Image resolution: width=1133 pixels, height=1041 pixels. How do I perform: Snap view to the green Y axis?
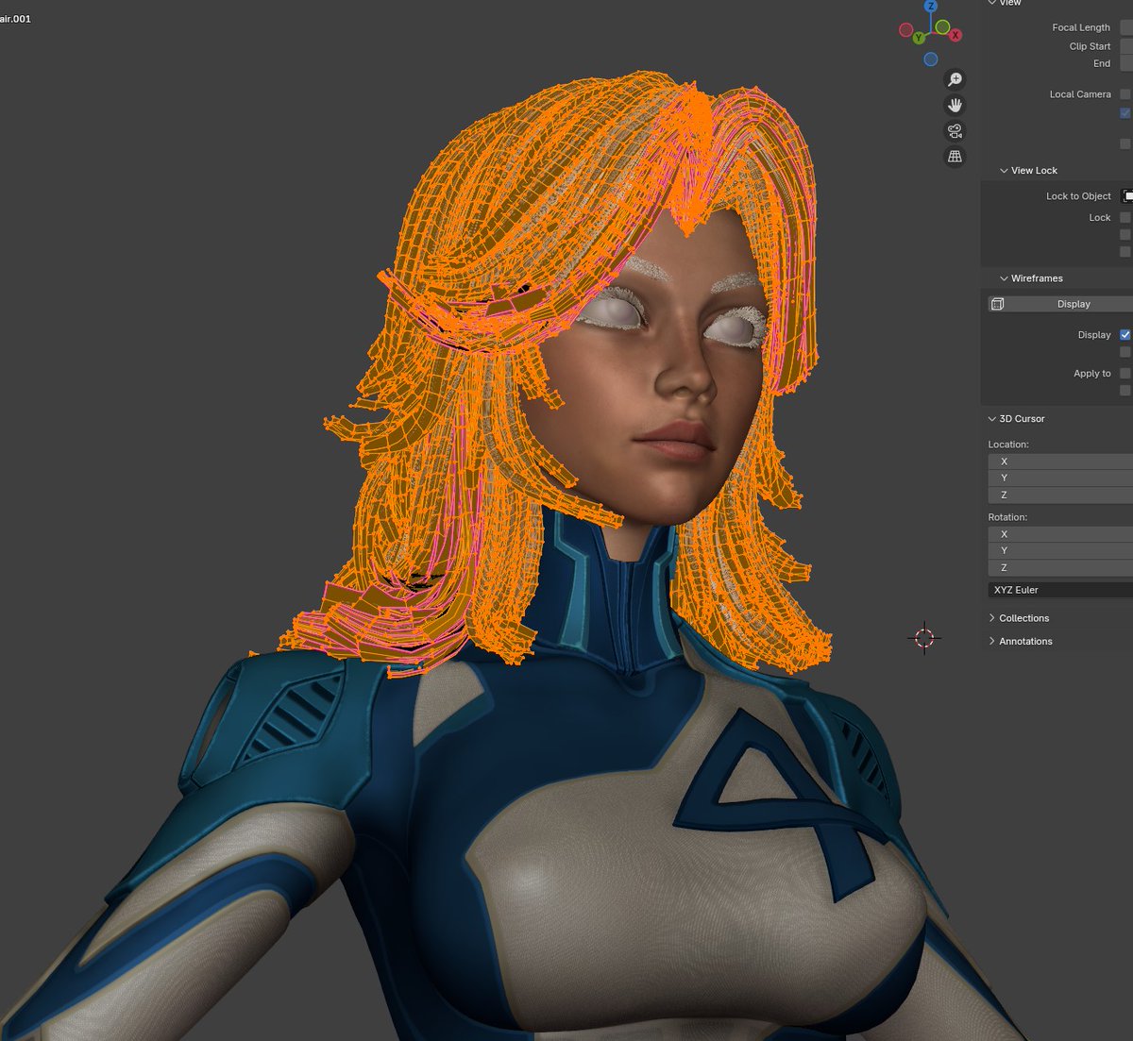point(918,38)
